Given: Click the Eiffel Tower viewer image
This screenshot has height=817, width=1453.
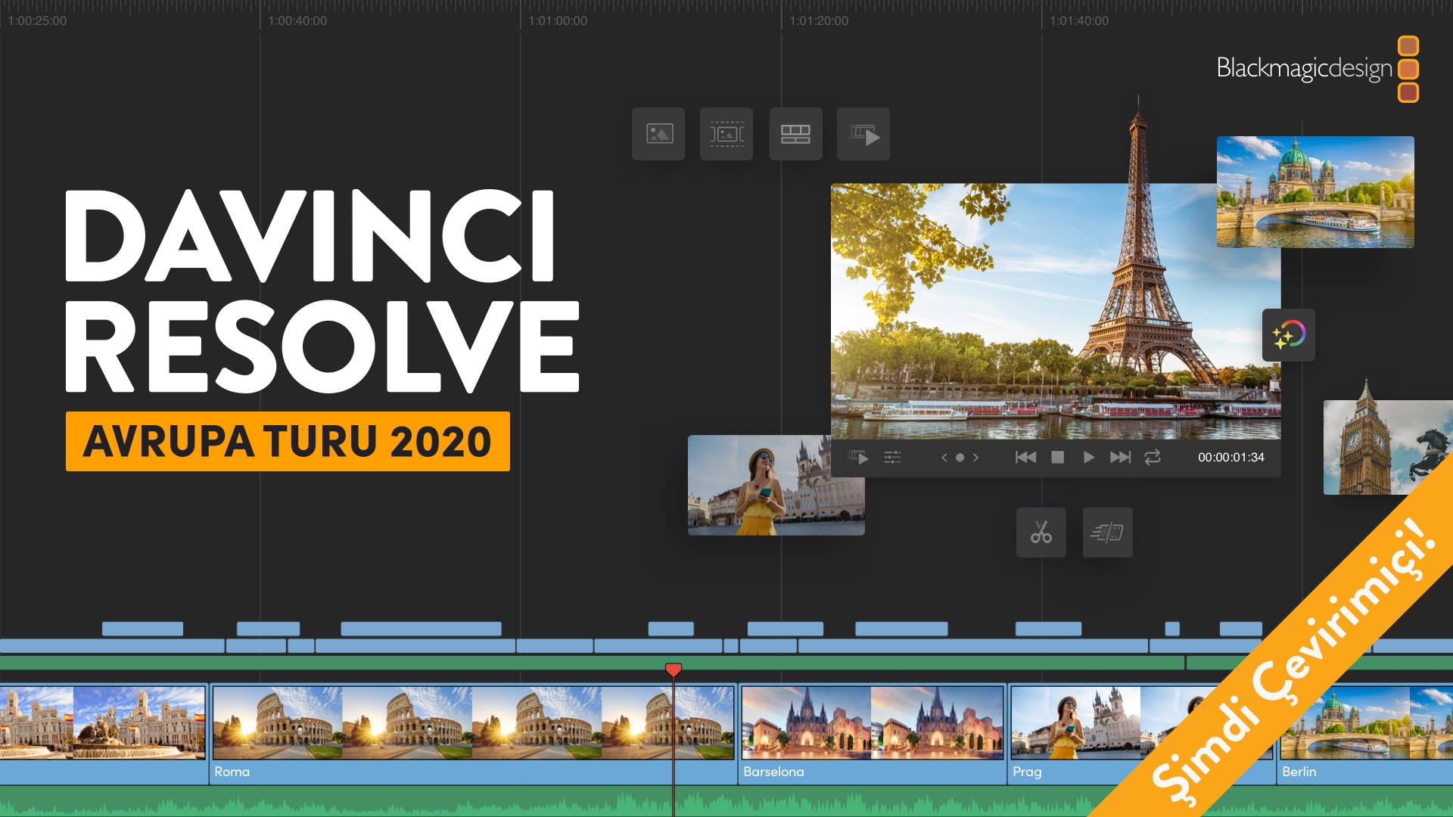Looking at the screenshot, I should (1056, 311).
